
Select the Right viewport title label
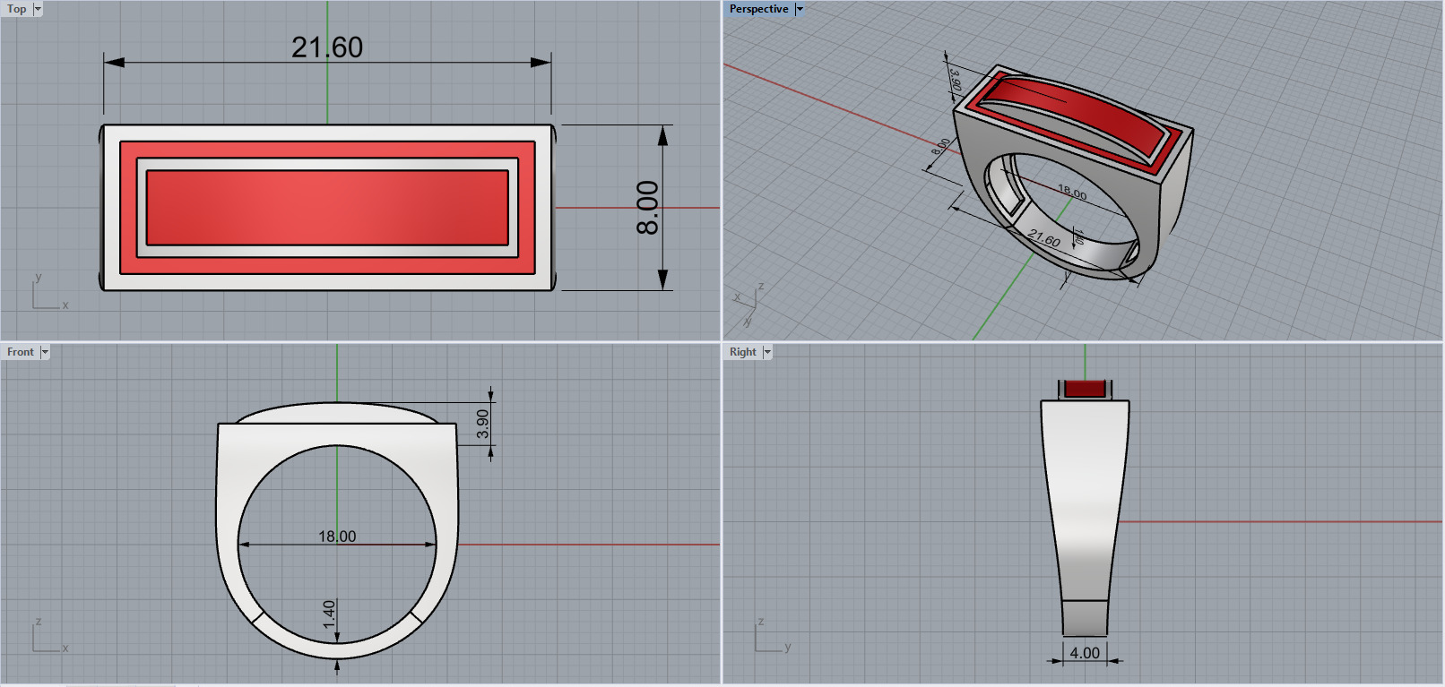743,352
